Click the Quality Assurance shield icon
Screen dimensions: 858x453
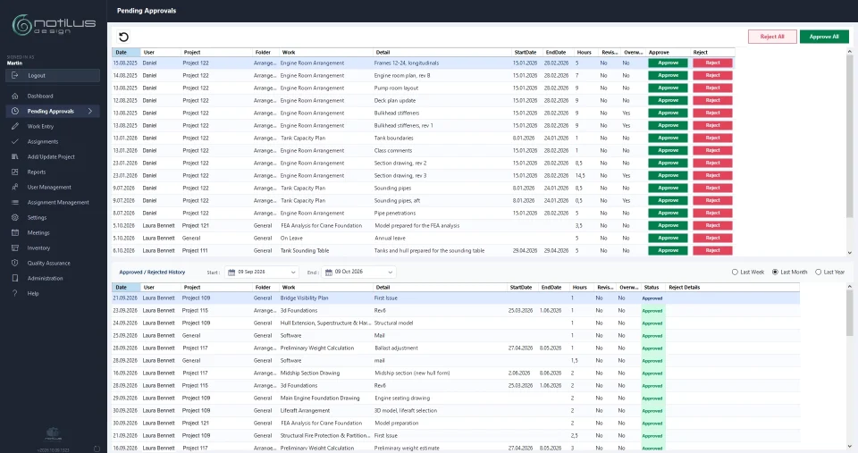click(15, 264)
